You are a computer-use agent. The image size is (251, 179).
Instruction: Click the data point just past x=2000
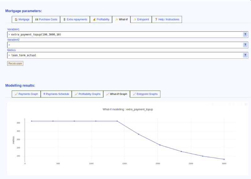pyautogui.click(x=160, y=145)
